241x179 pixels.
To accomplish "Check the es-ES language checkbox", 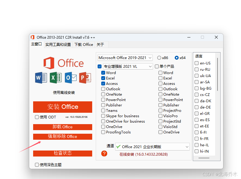I will tap(197, 120).
